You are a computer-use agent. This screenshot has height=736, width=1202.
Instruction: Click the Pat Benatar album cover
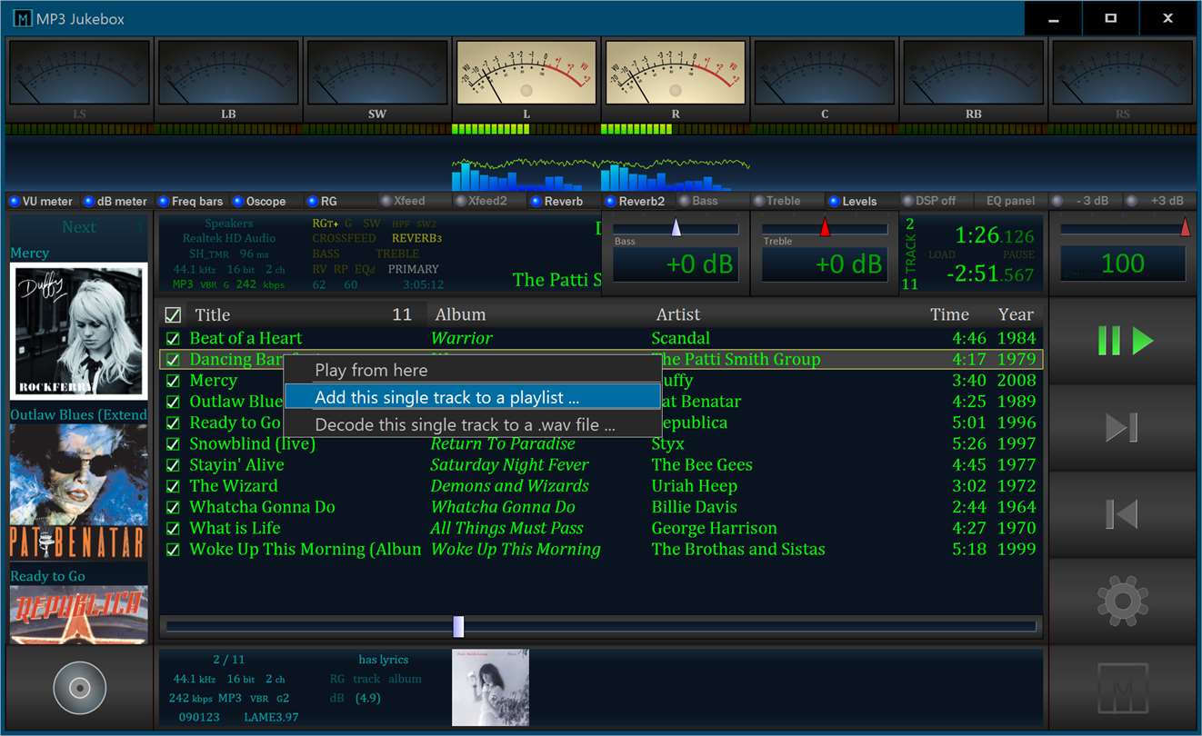[x=79, y=492]
